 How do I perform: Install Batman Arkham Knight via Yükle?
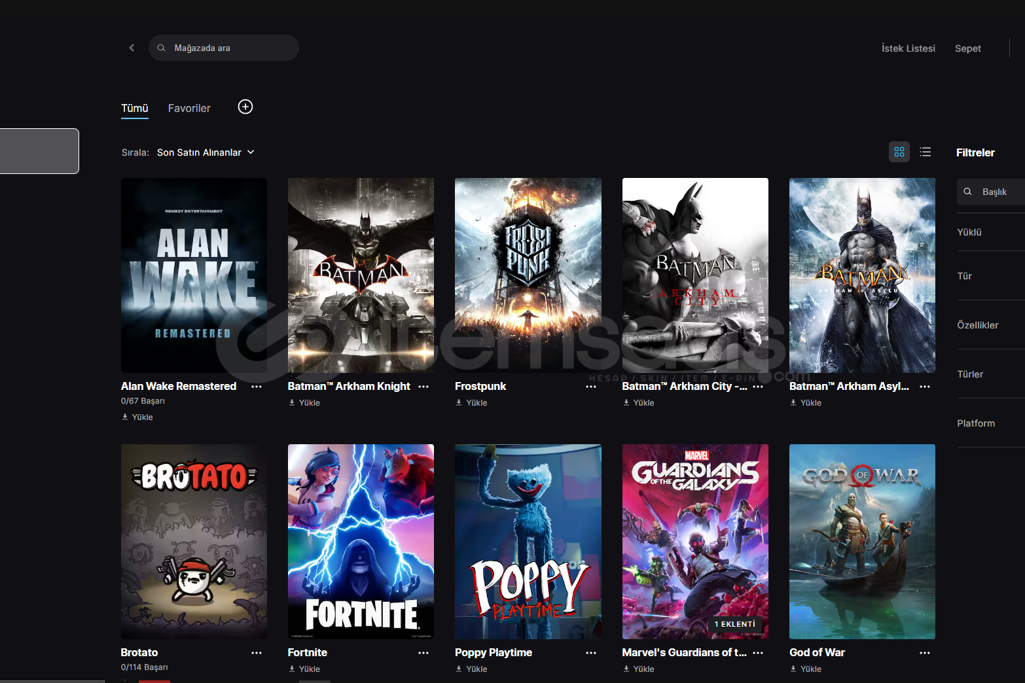304,402
